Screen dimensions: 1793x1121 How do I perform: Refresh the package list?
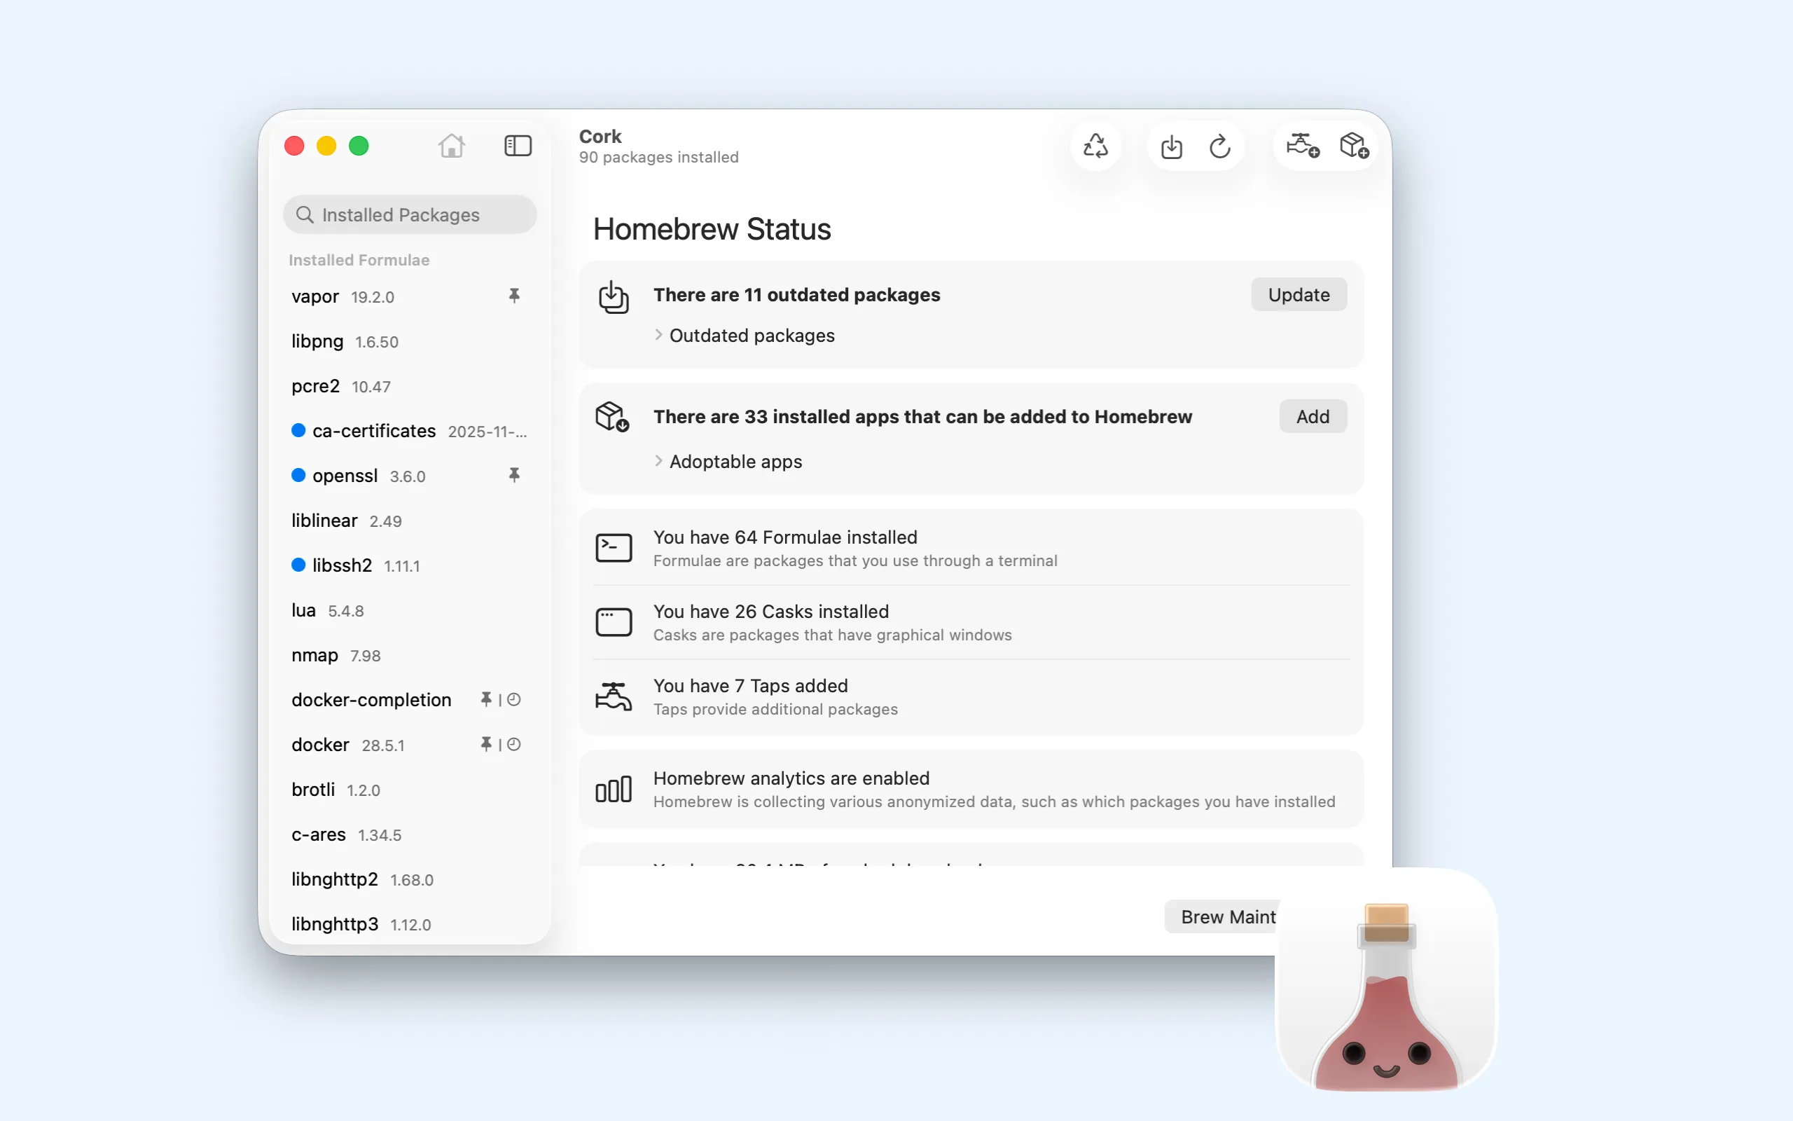coord(1220,146)
